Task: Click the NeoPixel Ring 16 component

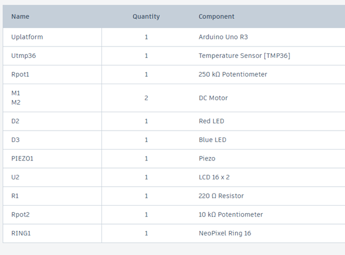Action: coord(225,233)
